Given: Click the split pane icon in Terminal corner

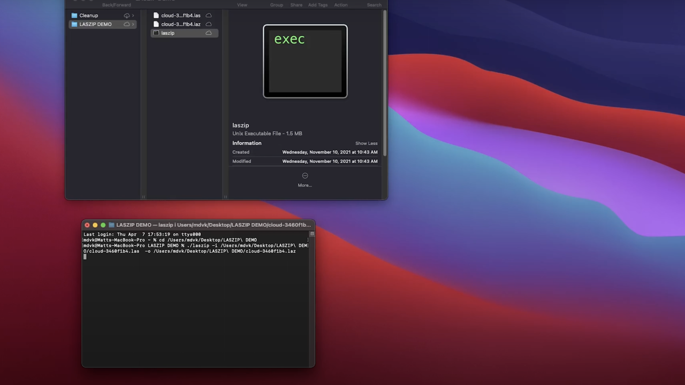Looking at the screenshot, I should pos(312,234).
